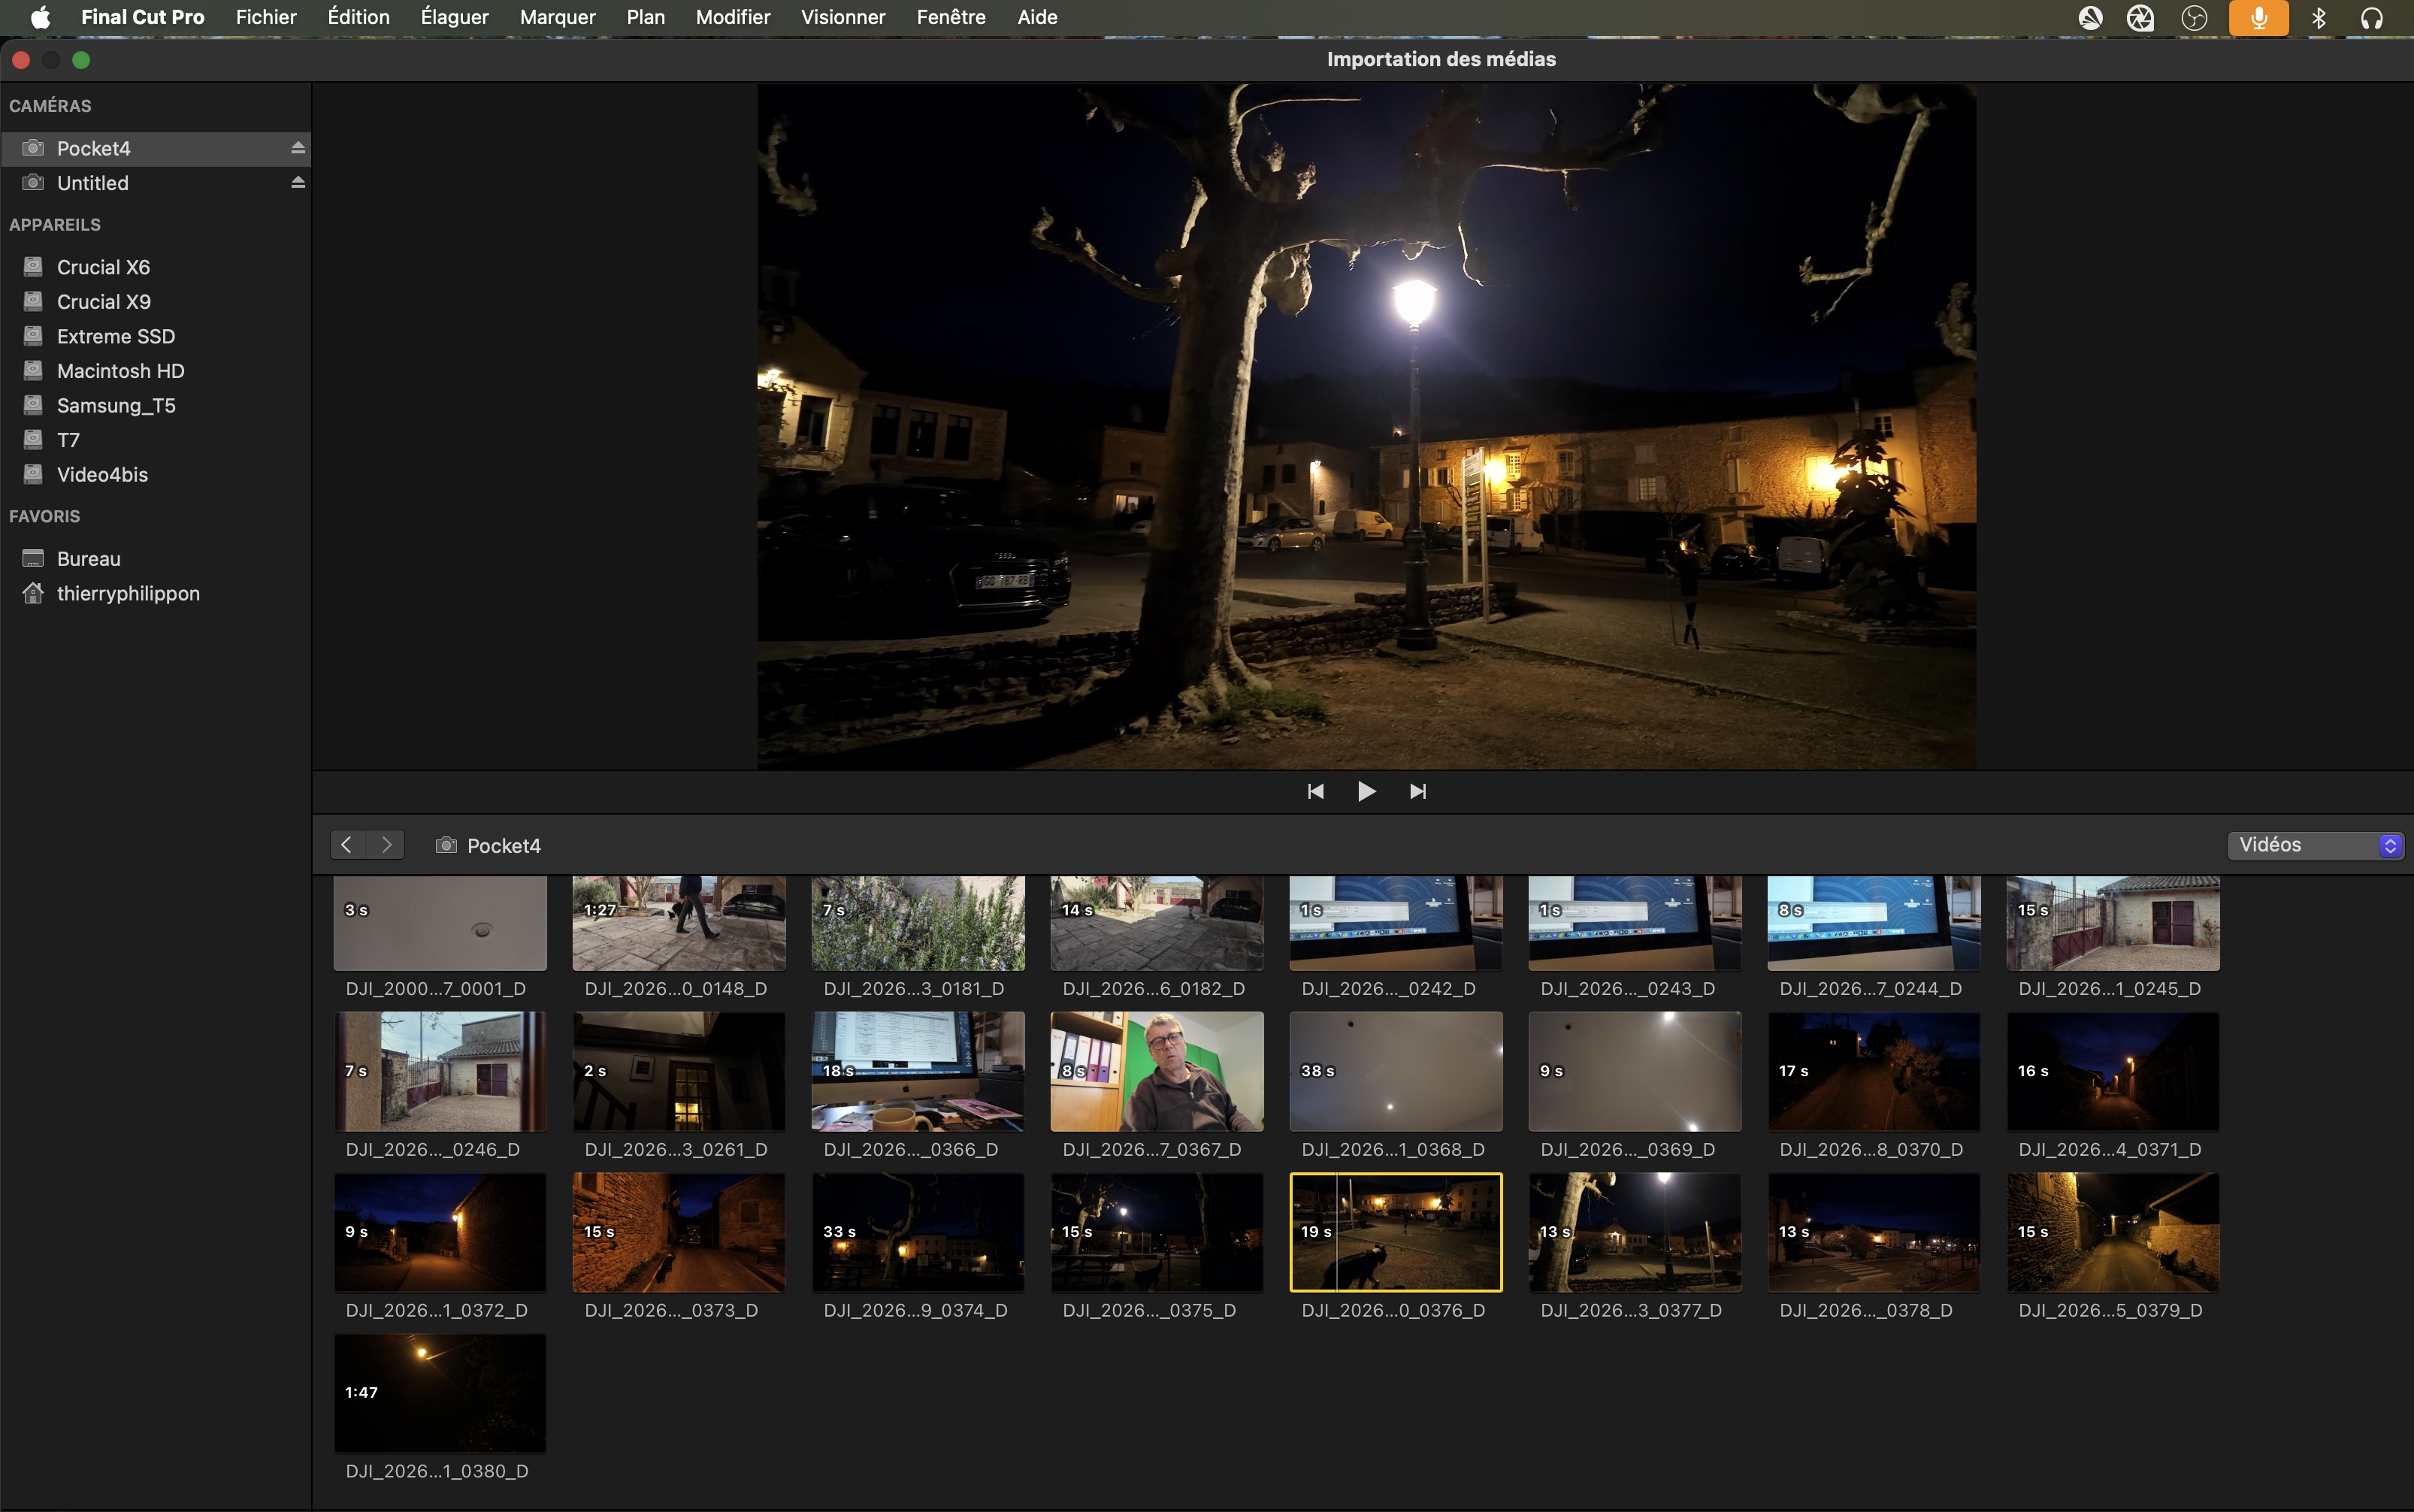The height and width of the screenshot is (1512, 2414).
Task: Select the 1:47 clip DJI_2026...1_0380_D
Action: click(x=440, y=1393)
